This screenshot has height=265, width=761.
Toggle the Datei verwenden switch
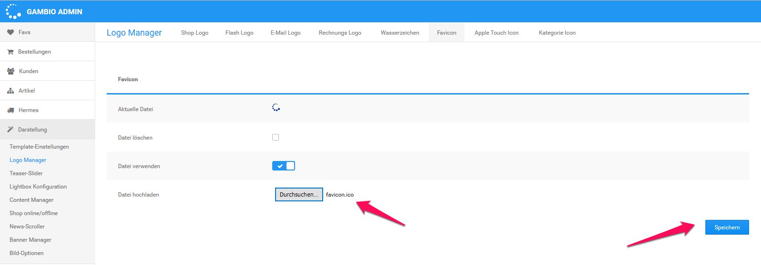284,166
